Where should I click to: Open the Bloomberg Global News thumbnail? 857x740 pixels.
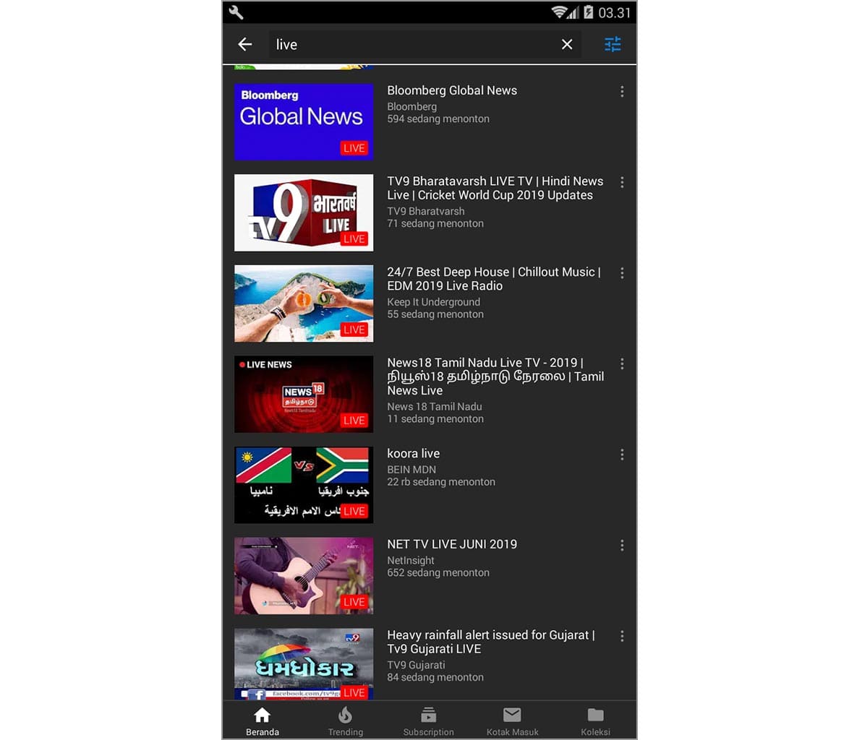click(304, 122)
